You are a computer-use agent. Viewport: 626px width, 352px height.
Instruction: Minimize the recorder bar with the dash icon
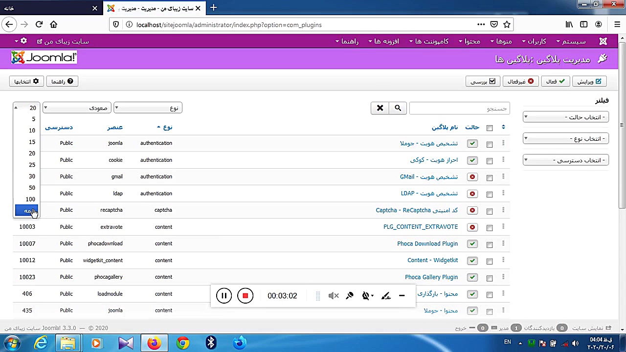pos(402,296)
